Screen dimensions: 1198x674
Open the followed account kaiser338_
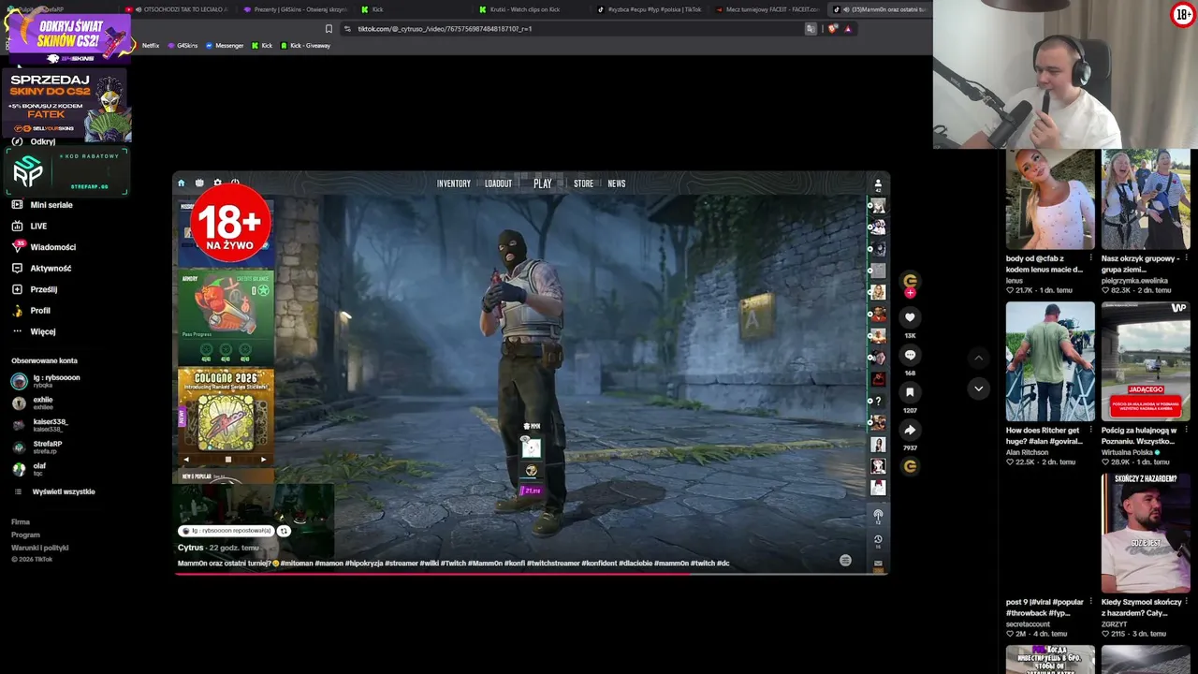tap(40, 425)
